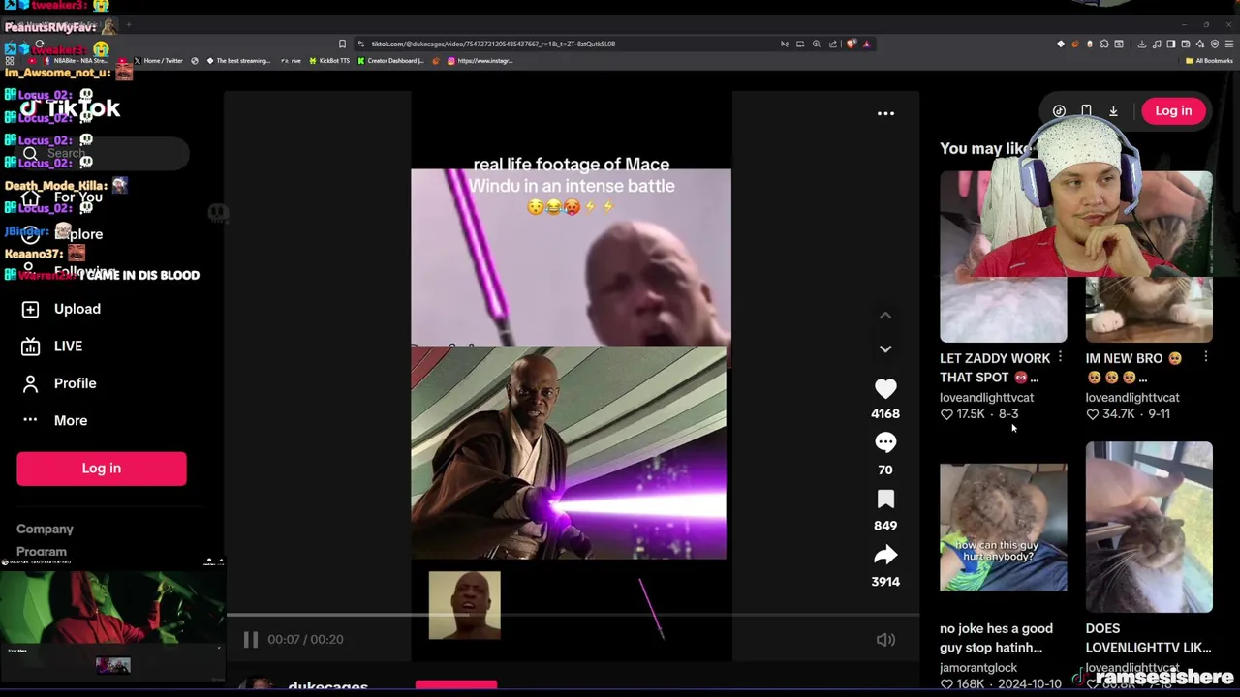Expand the Program footer section
This screenshot has height=697, width=1240.
pos(42,551)
